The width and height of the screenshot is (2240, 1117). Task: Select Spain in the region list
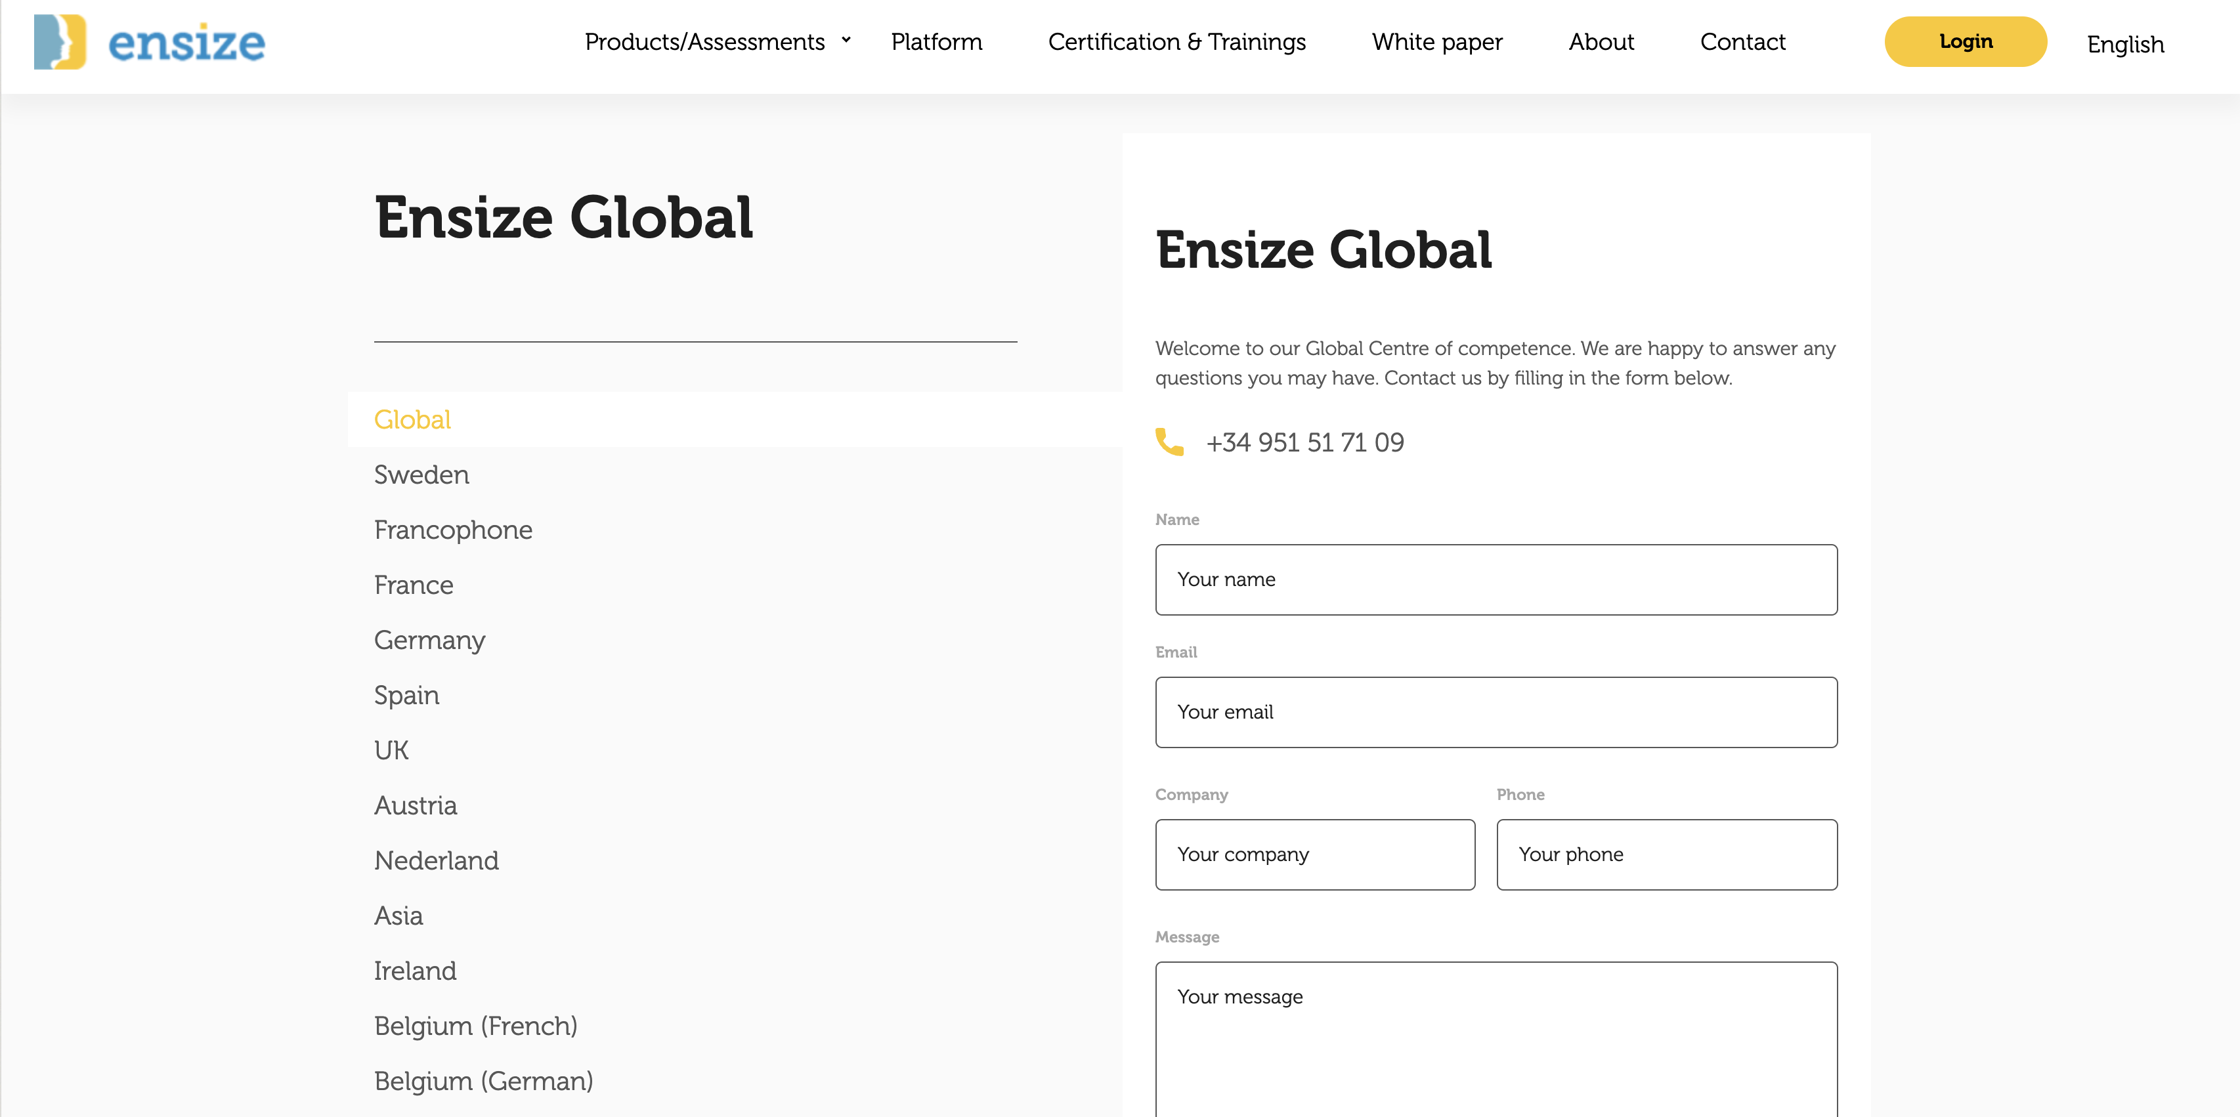406,696
